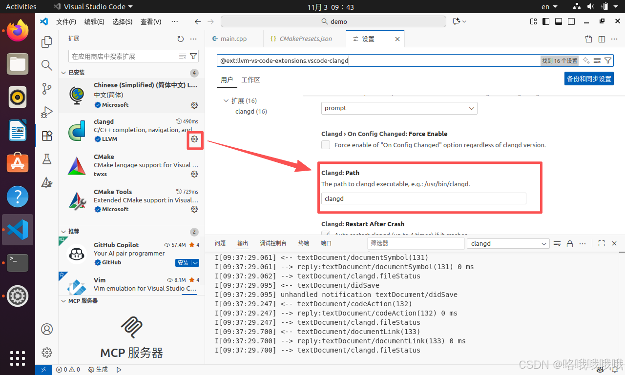Open the 文件(F) menu
This screenshot has width=625, height=375.
click(66, 21)
